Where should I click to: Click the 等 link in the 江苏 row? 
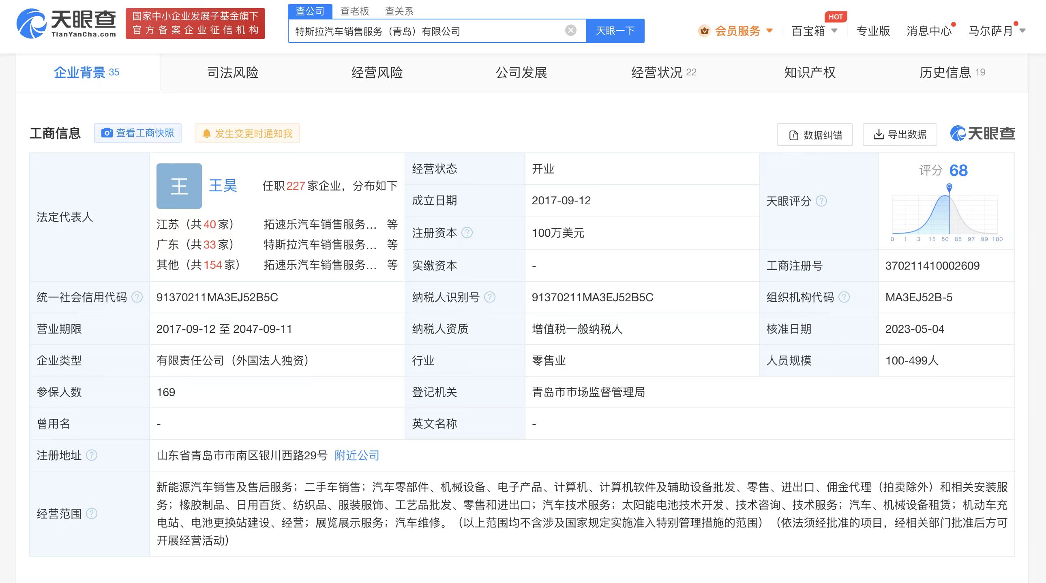pos(392,224)
